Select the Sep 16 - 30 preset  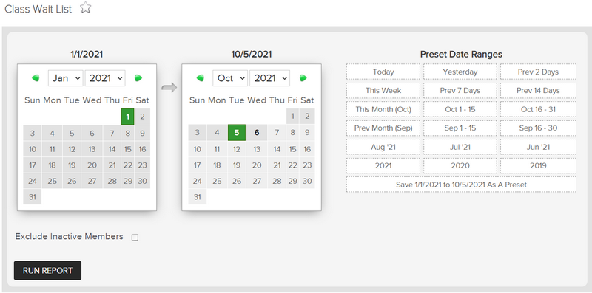pyautogui.click(x=539, y=128)
